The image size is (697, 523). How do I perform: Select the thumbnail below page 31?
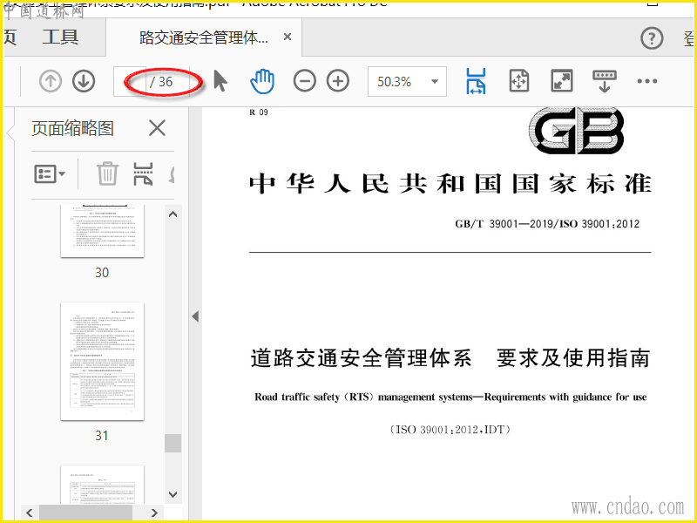click(102, 485)
